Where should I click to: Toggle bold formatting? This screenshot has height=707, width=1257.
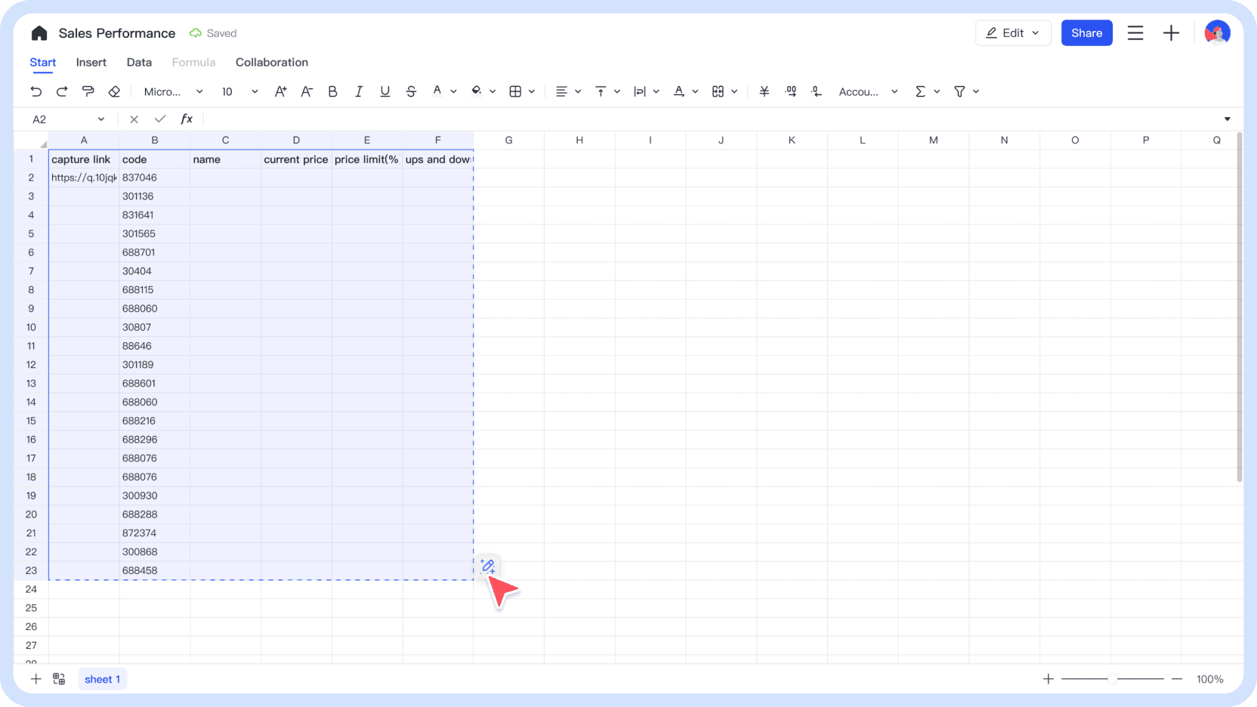tap(332, 91)
